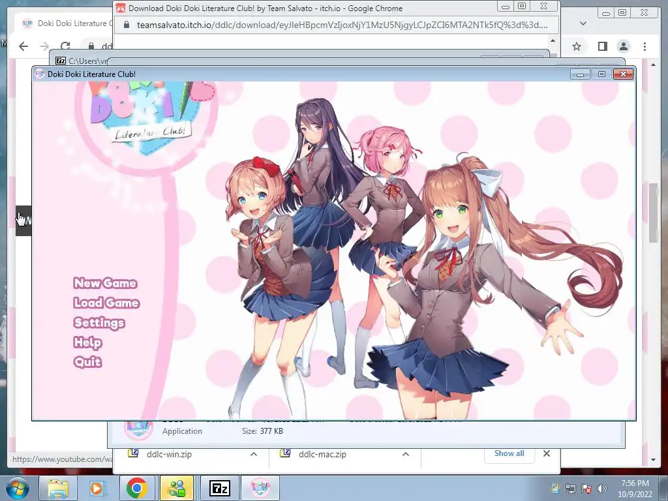668x501 pixels.
Task: Open the messenger people taskbar icon
Action: pyautogui.click(x=177, y=488)
